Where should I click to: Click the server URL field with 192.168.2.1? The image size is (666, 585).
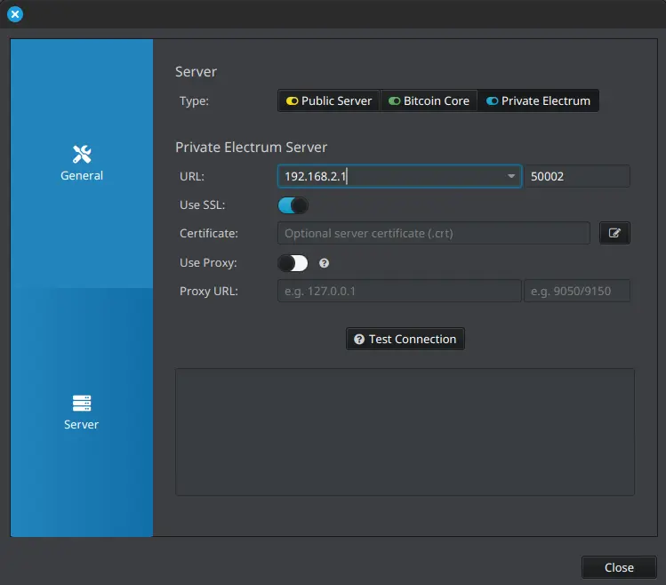[391, 177]
